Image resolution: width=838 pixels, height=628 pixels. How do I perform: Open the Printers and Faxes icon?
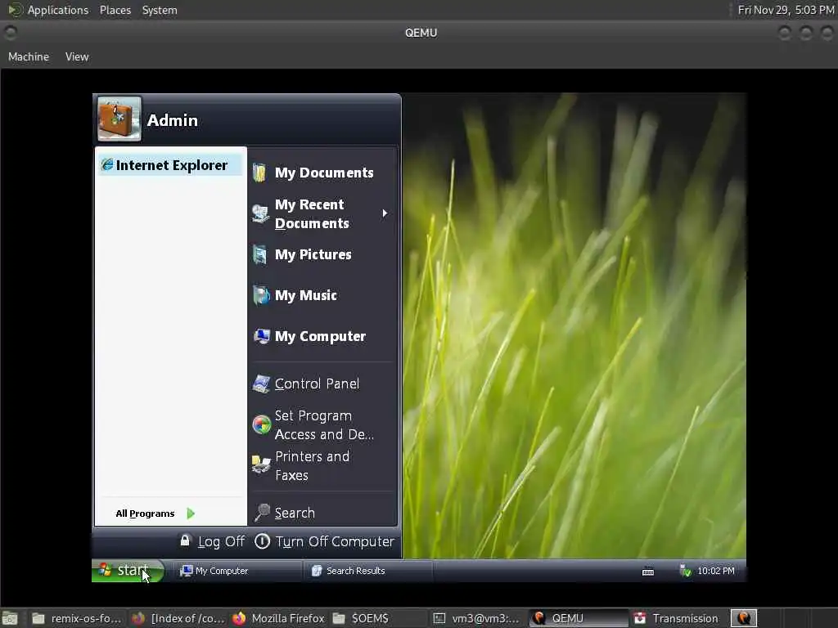point(261,464)
